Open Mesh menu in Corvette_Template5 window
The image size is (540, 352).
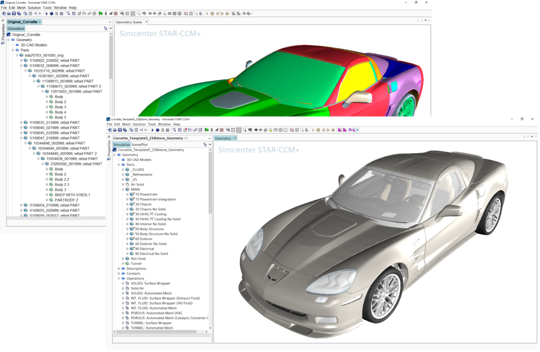126,124
